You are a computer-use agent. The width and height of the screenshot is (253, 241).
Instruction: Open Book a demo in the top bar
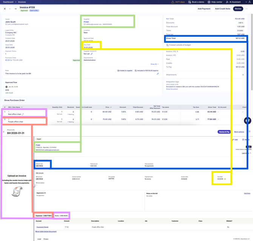[x=196, y=2]
